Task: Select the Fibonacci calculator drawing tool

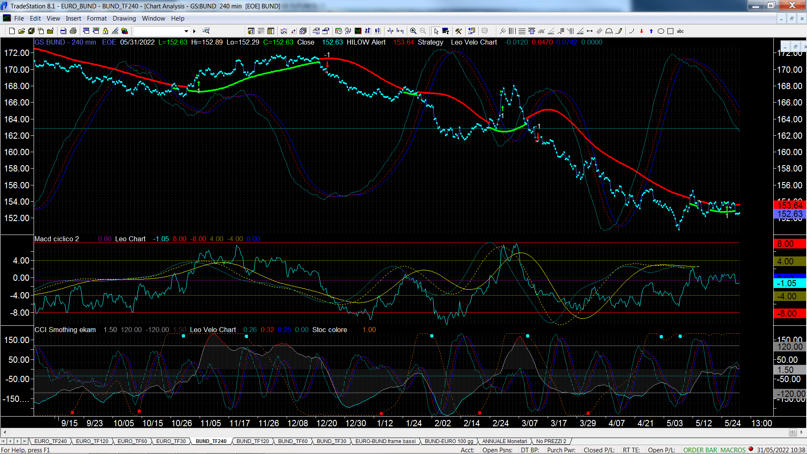Action: tap(532, 31)
